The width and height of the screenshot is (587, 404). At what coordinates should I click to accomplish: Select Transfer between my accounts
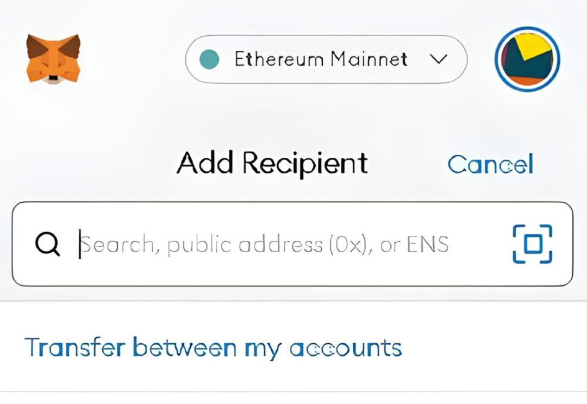tap(213, 348)
